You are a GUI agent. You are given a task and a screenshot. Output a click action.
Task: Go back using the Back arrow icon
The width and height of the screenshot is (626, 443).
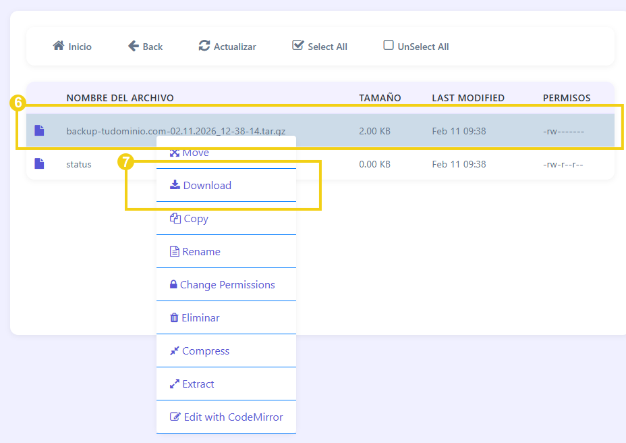click(x=134, y=46)
